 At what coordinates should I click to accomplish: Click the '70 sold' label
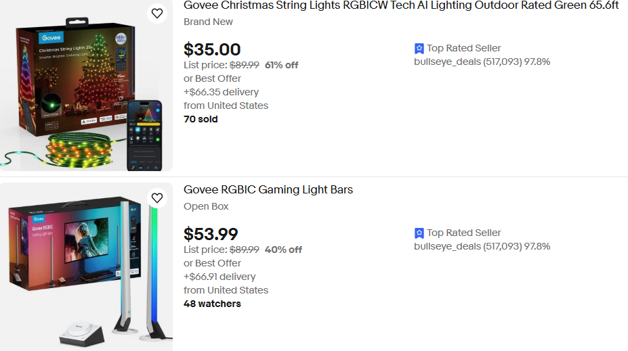pos(201,119)
